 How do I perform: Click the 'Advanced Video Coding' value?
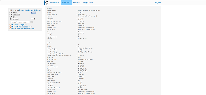86,59
